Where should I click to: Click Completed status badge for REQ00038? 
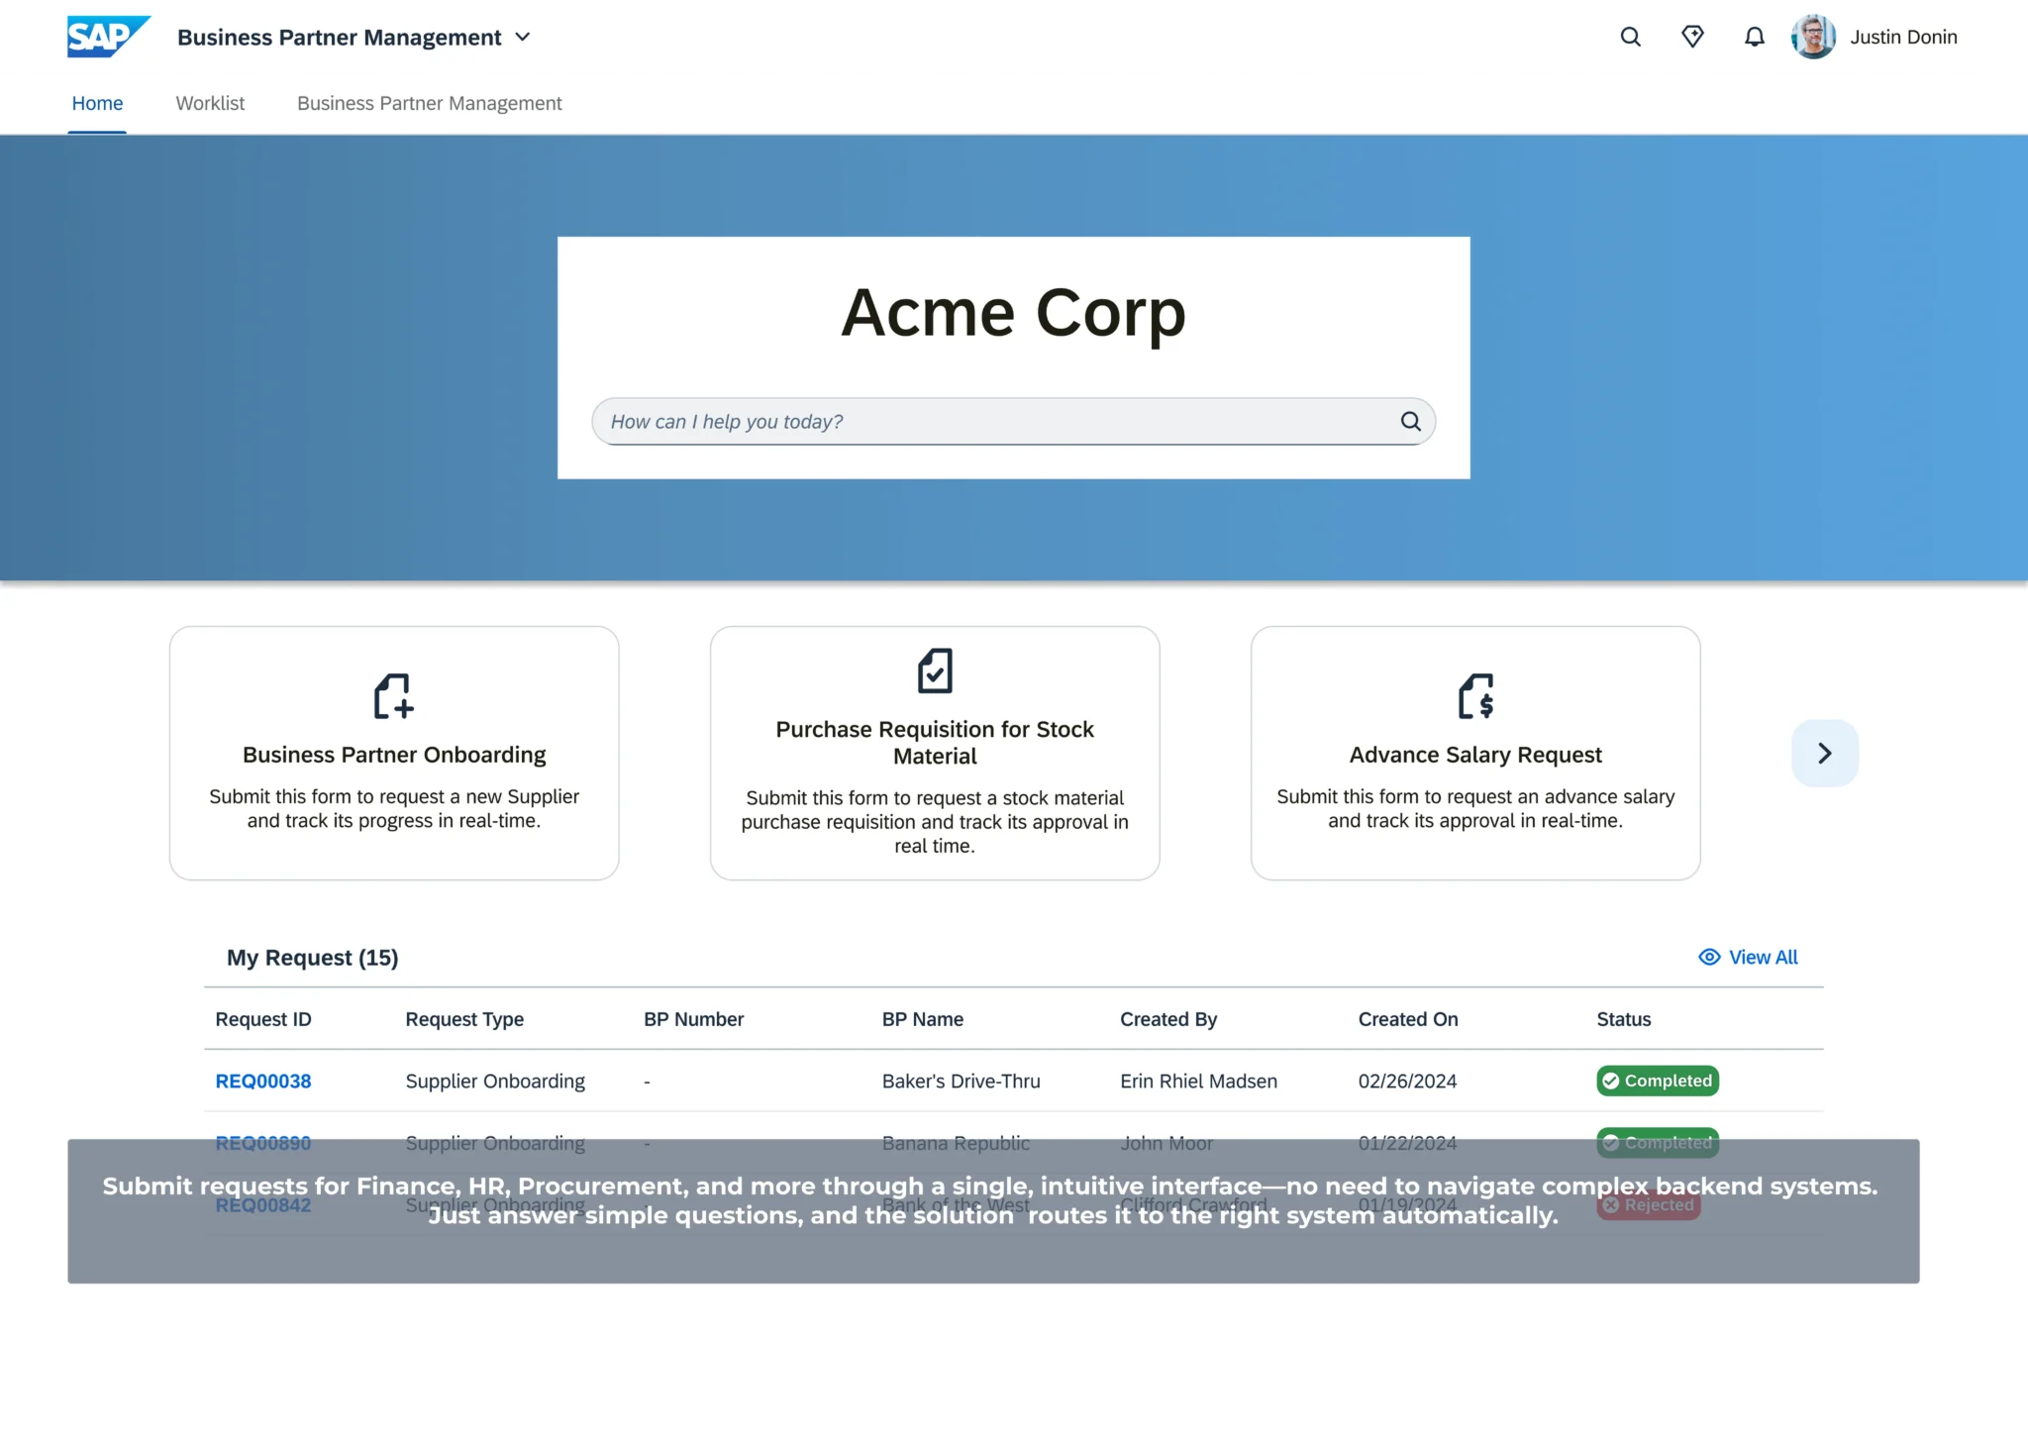1657,1081
